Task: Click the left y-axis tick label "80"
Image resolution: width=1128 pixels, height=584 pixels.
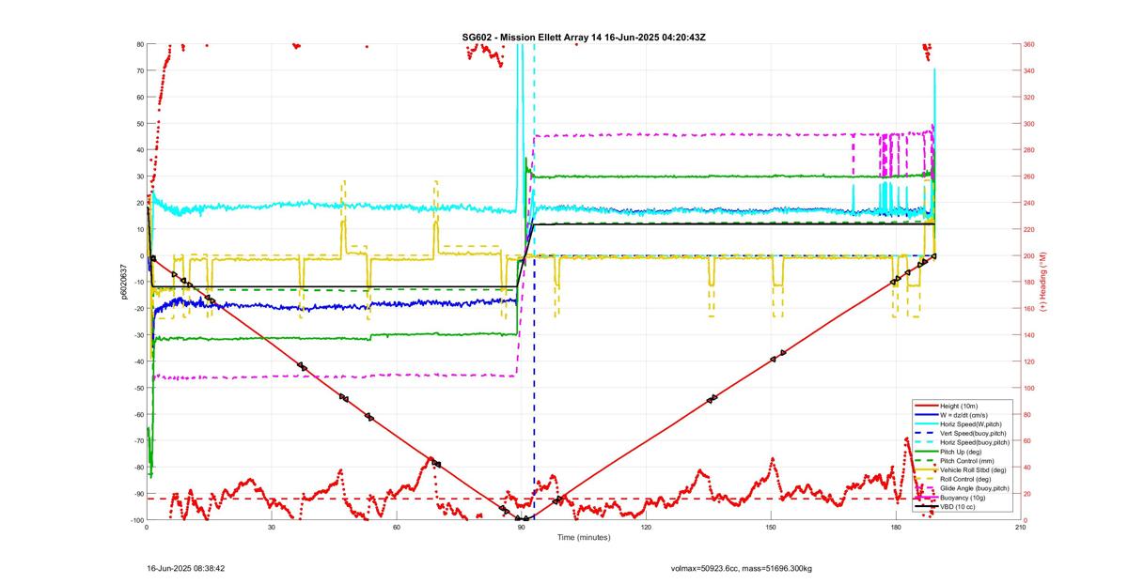Action: click(x=139, y=44)
